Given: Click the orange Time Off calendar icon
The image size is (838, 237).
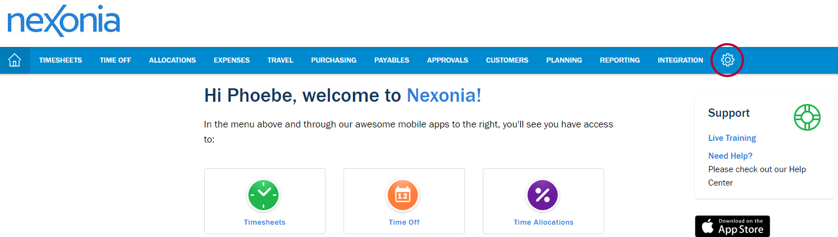Looking at the screenshot, I should click(x=403, y=195).
